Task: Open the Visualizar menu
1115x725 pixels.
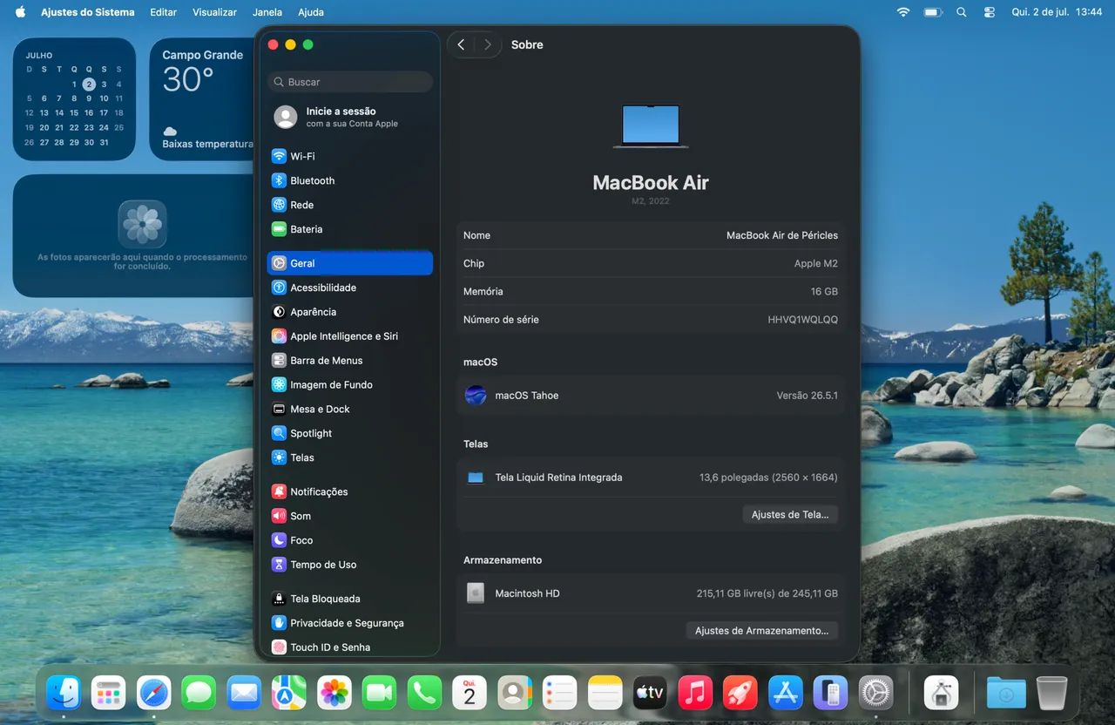Action: [x=214, y=12]
